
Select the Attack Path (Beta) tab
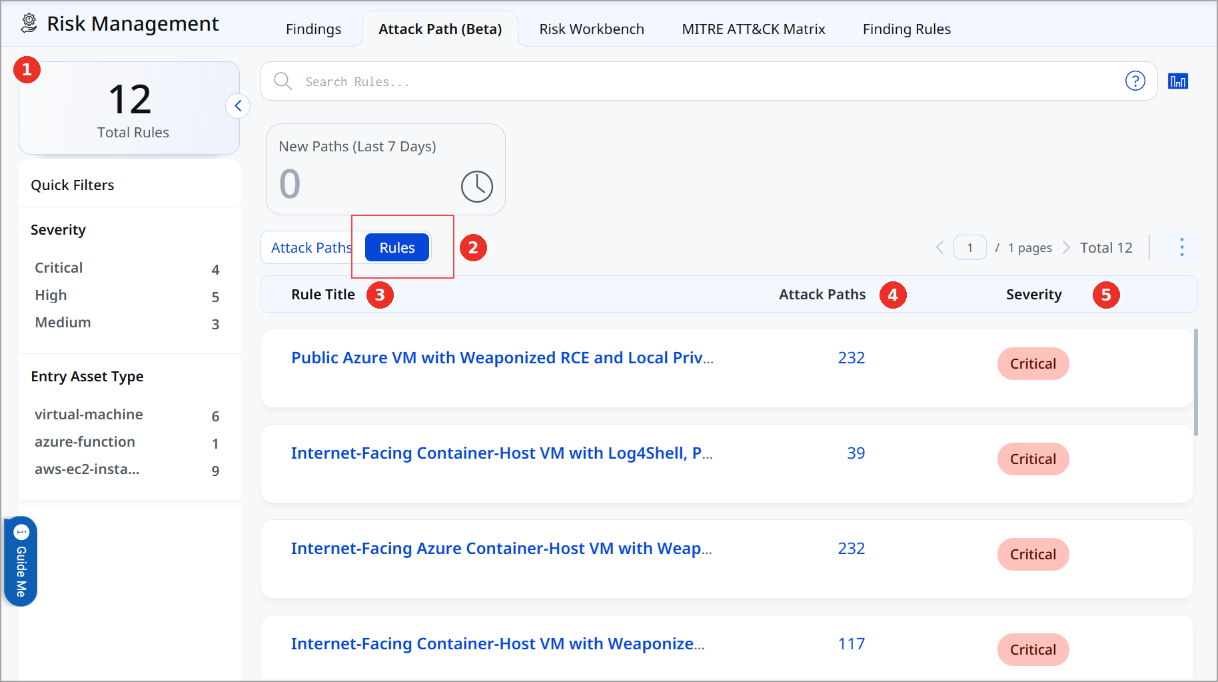tap(440, 29)
